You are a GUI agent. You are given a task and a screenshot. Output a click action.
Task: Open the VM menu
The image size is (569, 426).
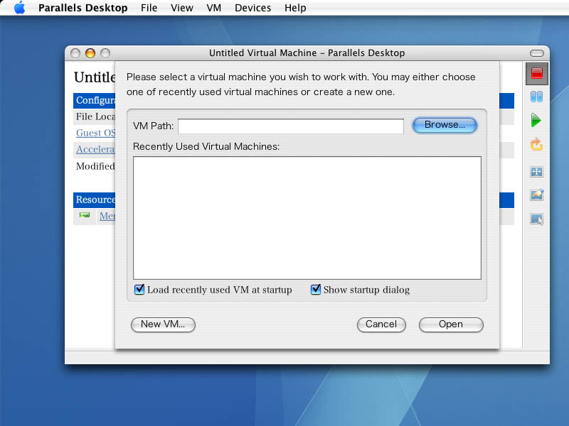pos(213,9)
